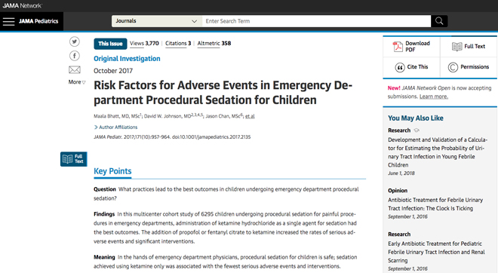Download PDF of the article
This screenshot has width=498, height=273.
(411, 46)
